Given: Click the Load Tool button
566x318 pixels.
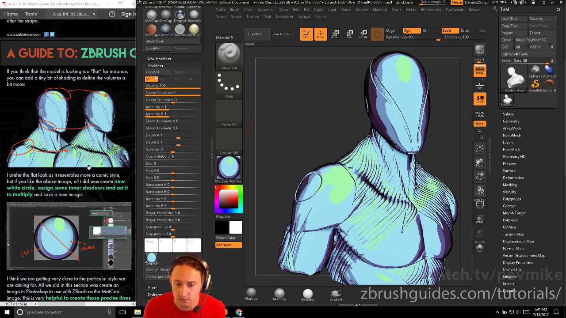Looking at the screenshot, I should tap(513, 19).
